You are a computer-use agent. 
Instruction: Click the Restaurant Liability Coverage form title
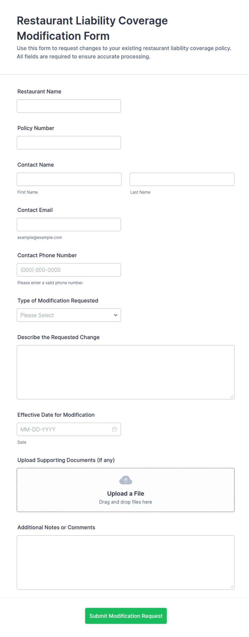(x=92, y=28)
